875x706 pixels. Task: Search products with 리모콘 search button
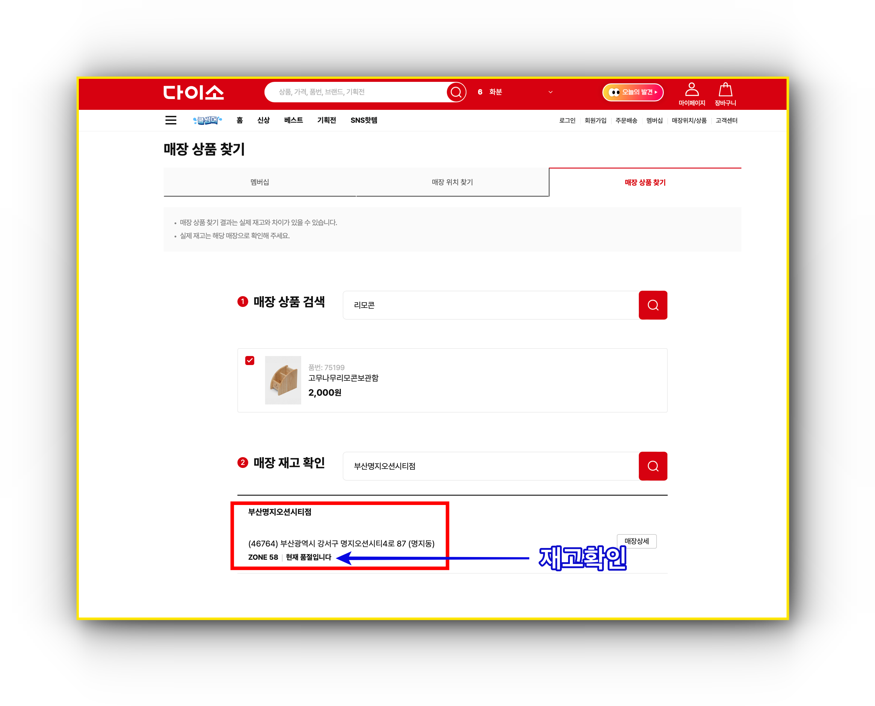coord(653,305)
